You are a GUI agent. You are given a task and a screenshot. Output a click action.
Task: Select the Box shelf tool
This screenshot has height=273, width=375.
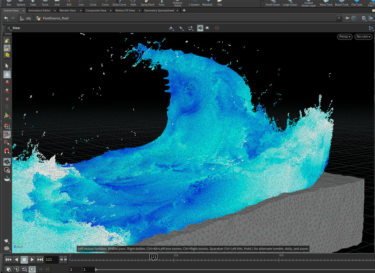click(9, 3)
